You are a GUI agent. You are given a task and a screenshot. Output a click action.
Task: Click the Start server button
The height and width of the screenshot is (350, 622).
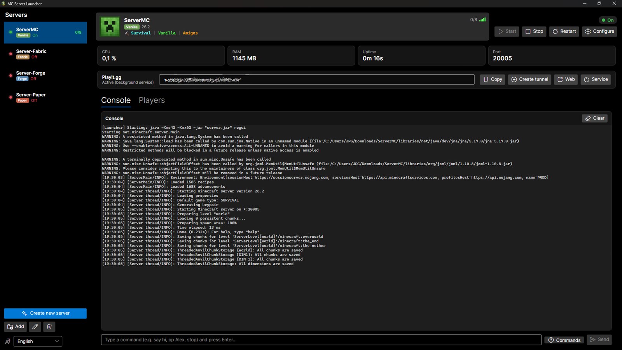[x=507, y=31]
